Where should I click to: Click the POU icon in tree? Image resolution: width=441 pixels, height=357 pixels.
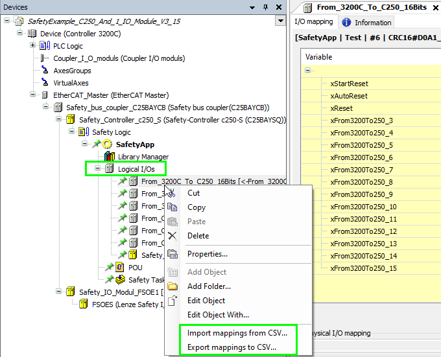[120, 267]
